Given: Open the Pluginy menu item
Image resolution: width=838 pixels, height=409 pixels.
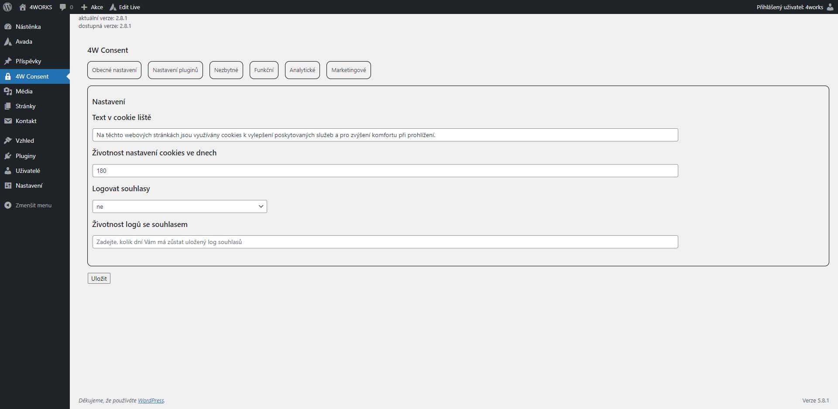Looking at the screenshot, I should [x=35, y=156].
